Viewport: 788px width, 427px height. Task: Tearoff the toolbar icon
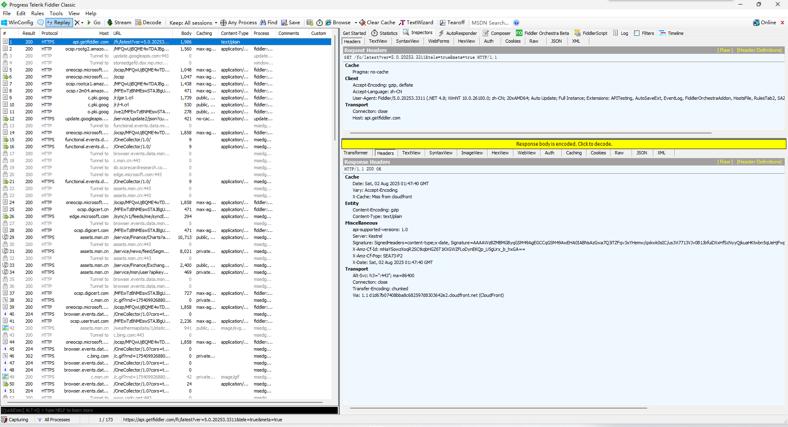coord(452,23)
